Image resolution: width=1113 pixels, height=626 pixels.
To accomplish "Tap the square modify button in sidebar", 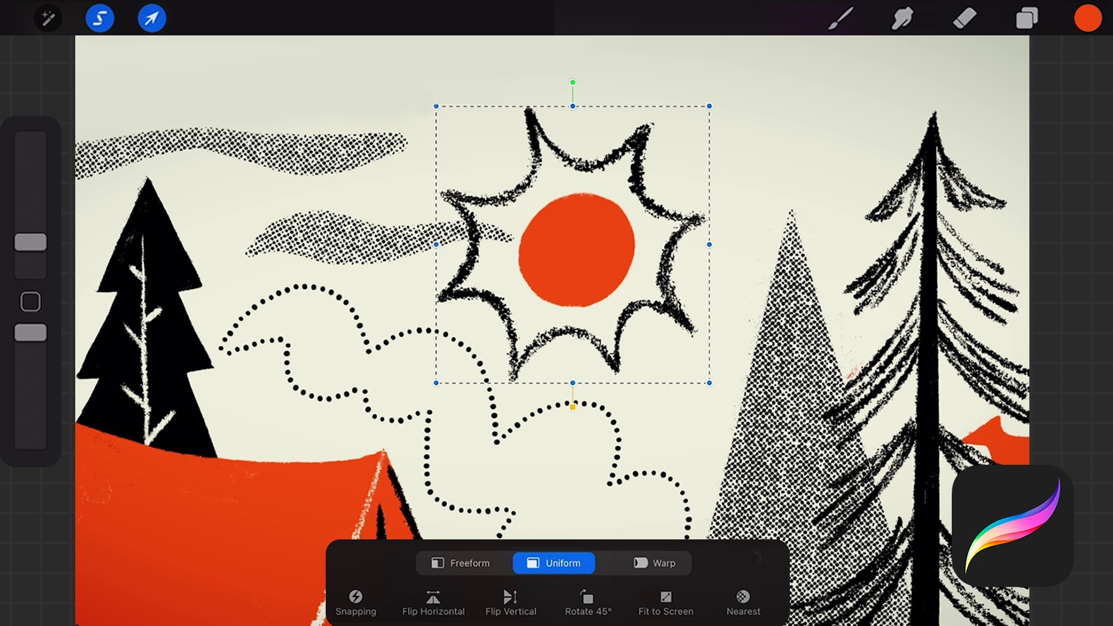I will point(30,302).
